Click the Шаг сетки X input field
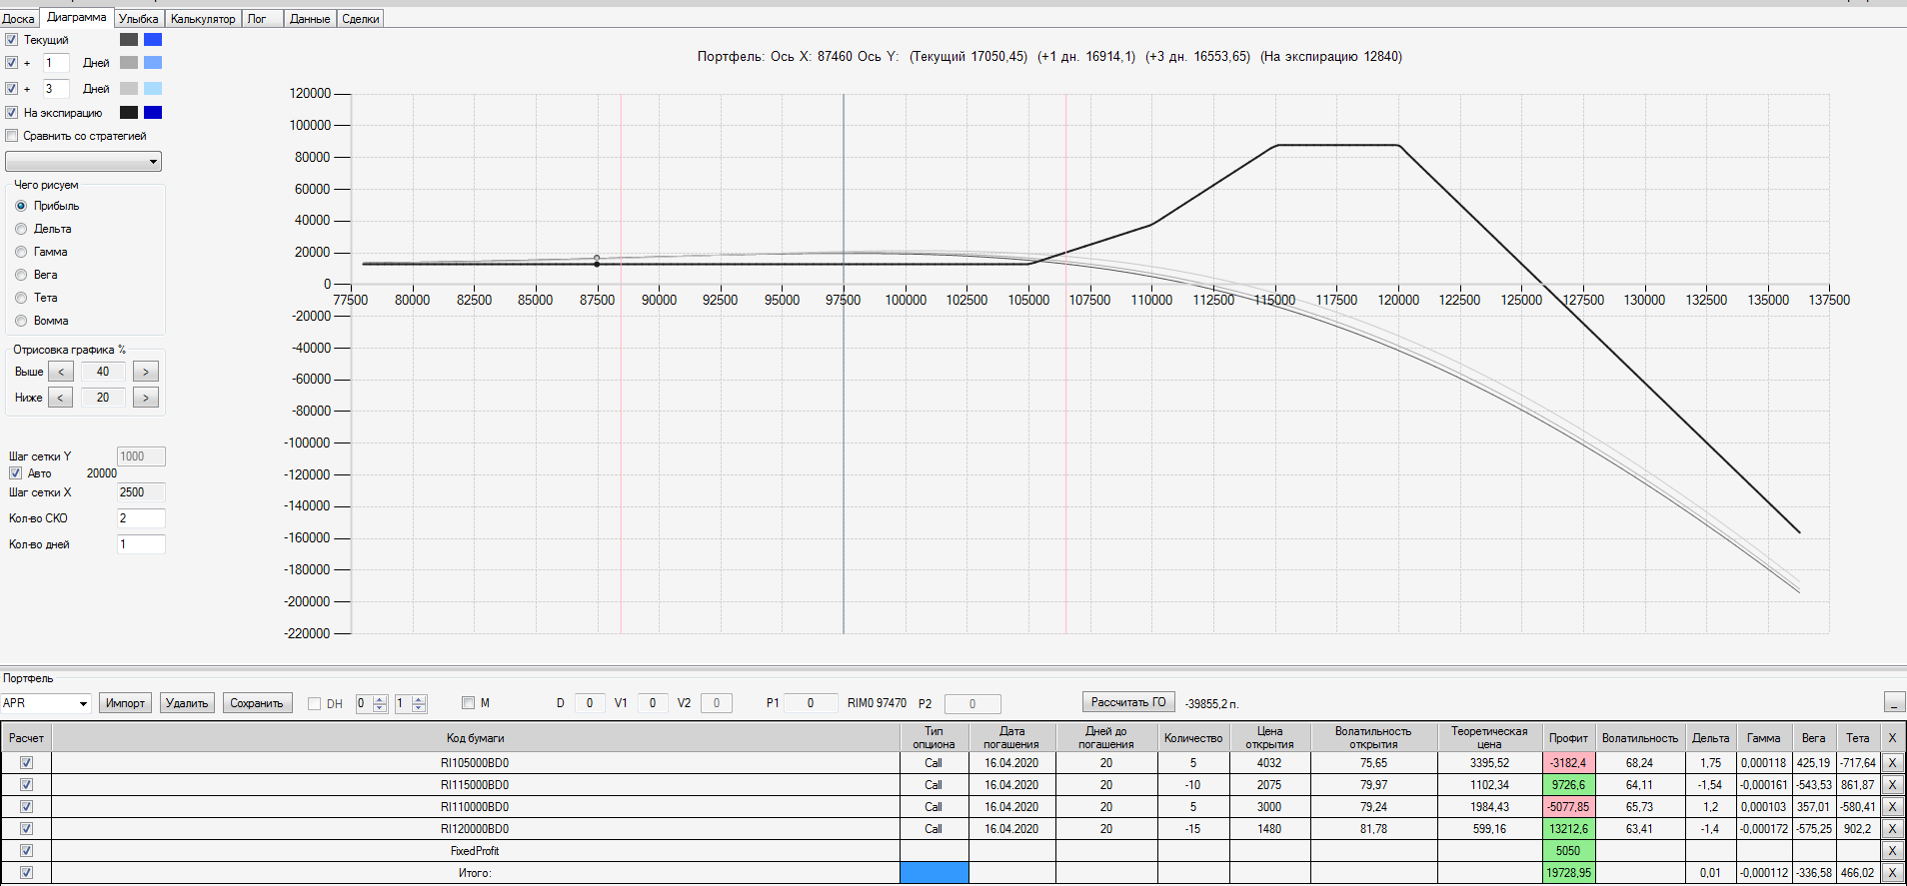1907x886 pixels. click(141, 492)
